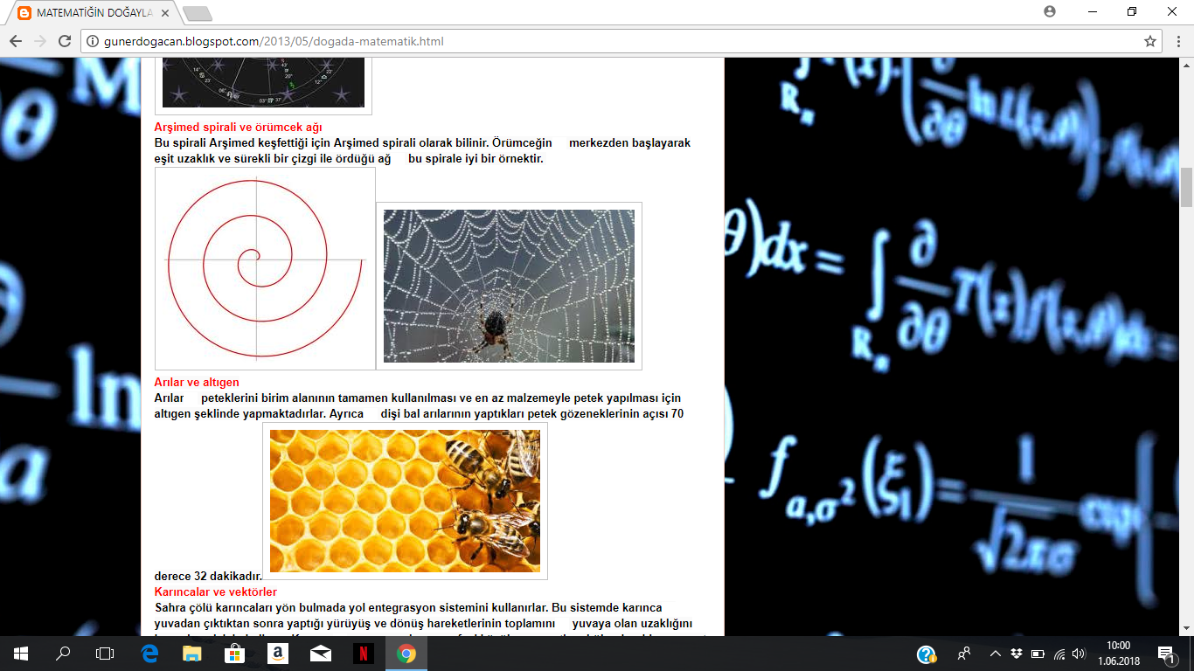Open the spider web photo
The image size is (1194, 671).
[509, 286]
